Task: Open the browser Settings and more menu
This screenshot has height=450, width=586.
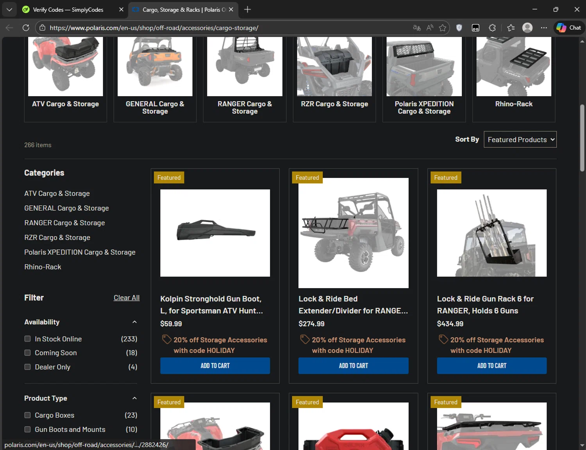Action: coord(544,28)
